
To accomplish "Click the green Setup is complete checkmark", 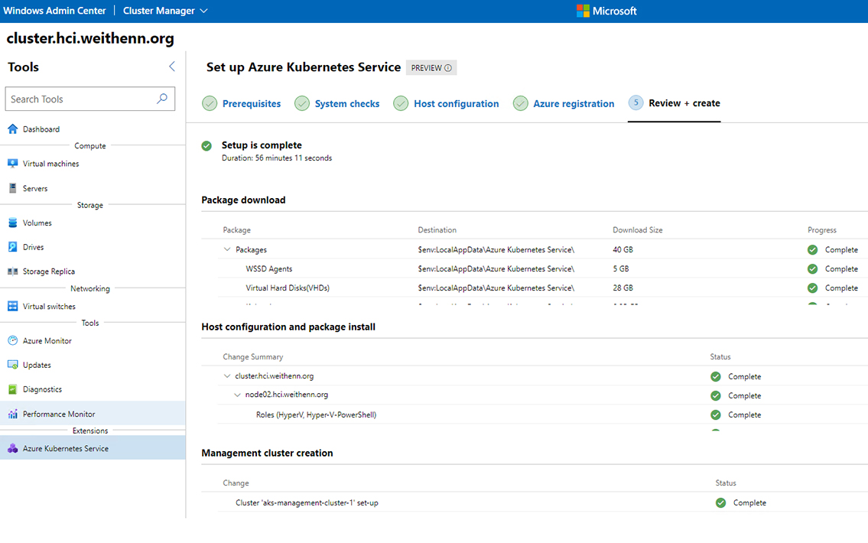I will pyautogui.click(x=206, y=145).
